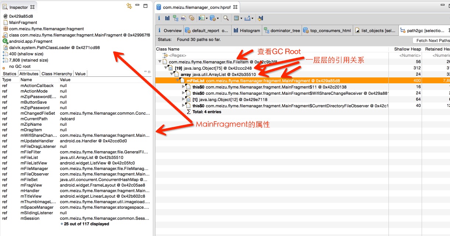This screenshot has height=236, width=450.
Task: Collapse the java.lang.Object[75] tree node
Action: (x=165, y=68)
